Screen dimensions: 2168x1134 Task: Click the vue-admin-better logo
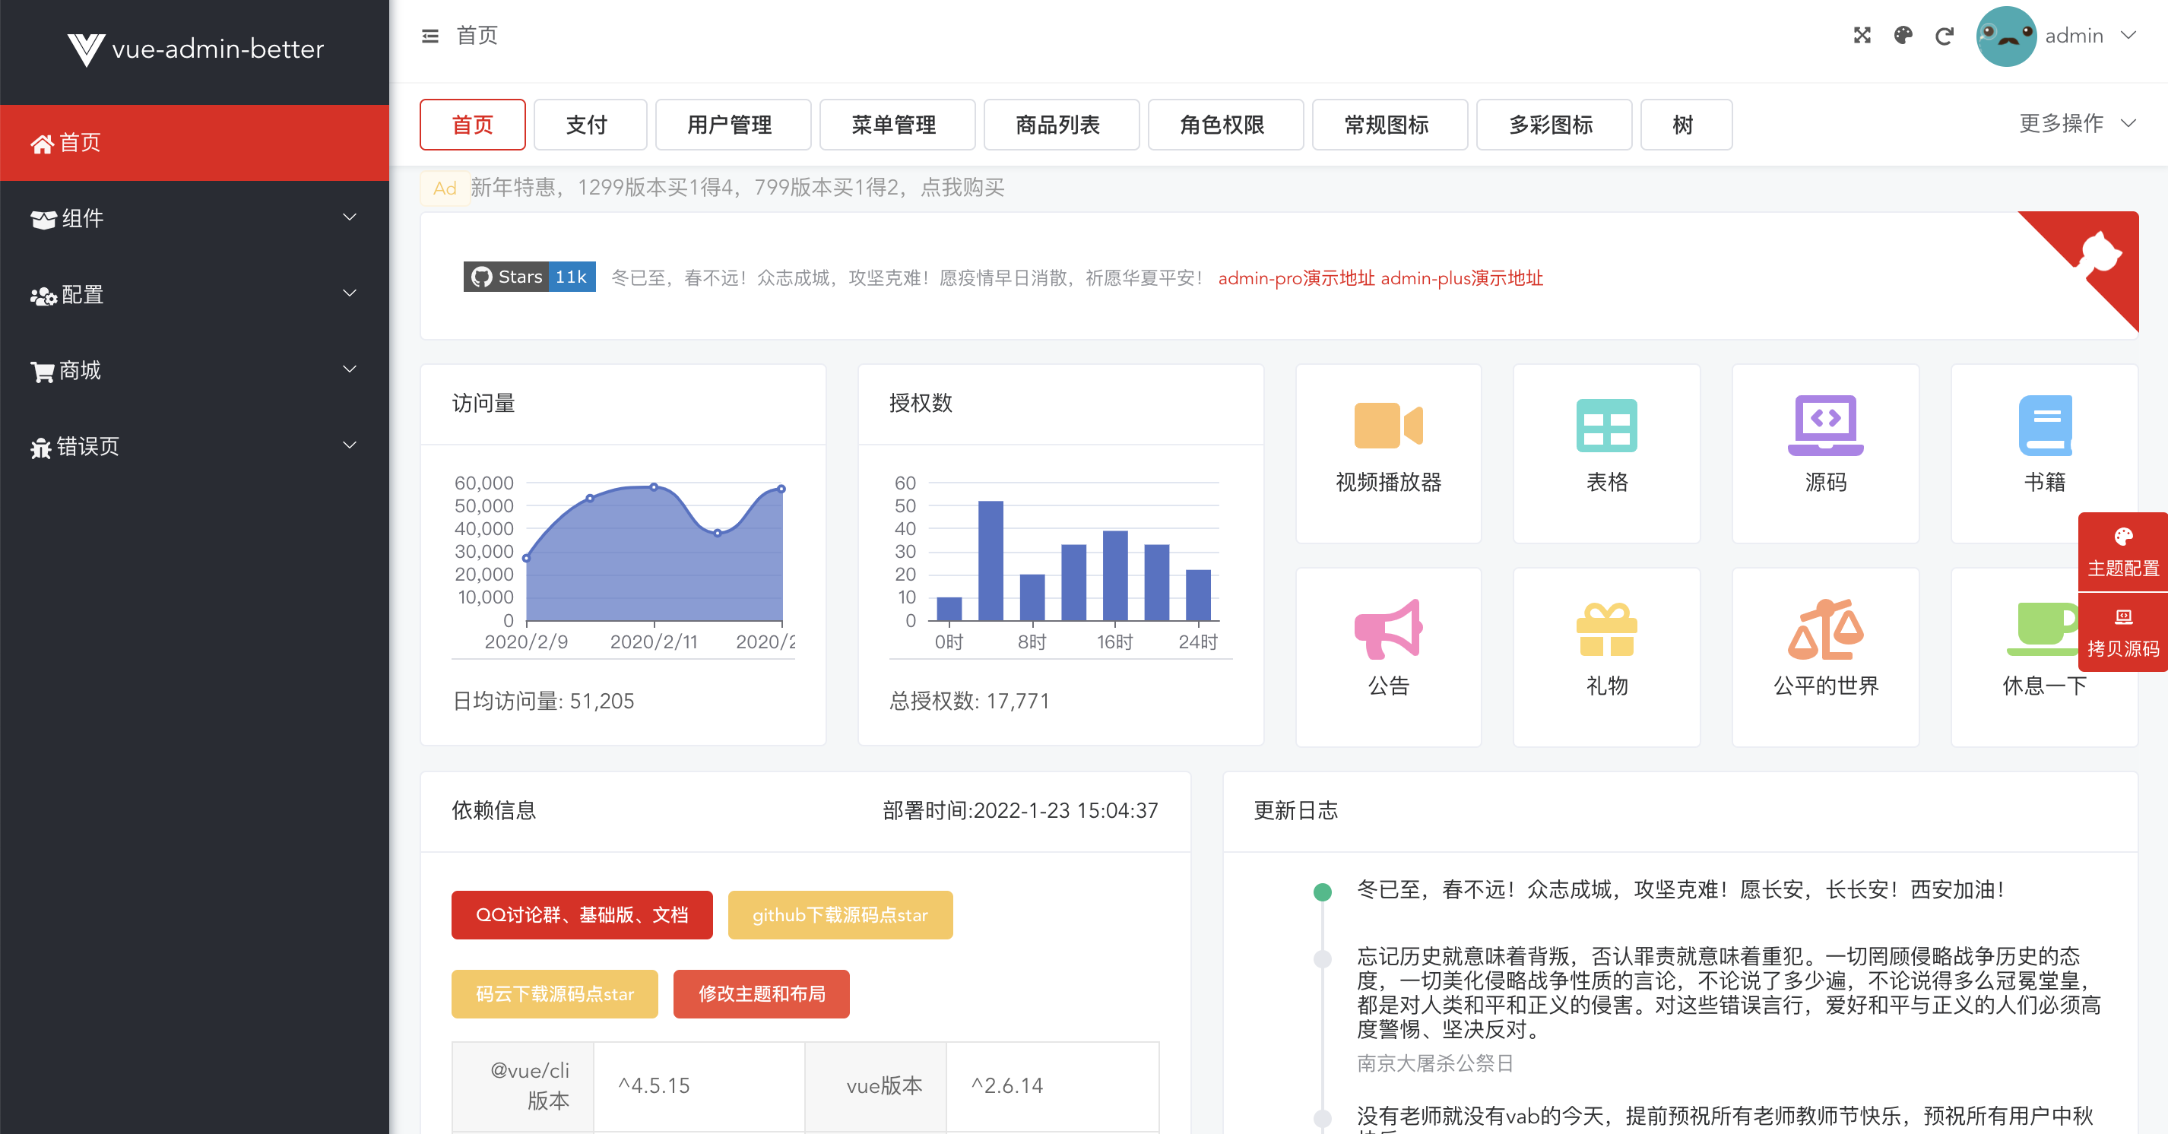pos(195,49)
